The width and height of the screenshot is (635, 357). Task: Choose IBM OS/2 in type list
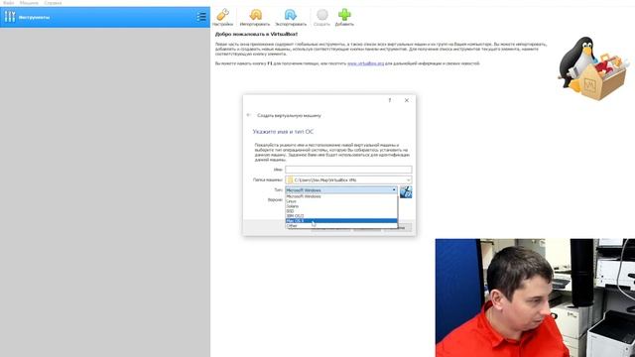click(341, 216)
